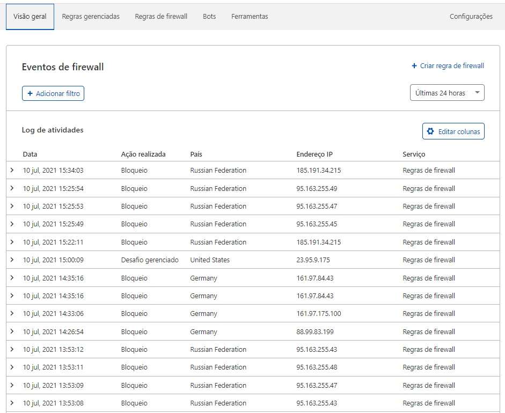Click the plus icon beside Adicionar filtro

(x=30, y=94)
